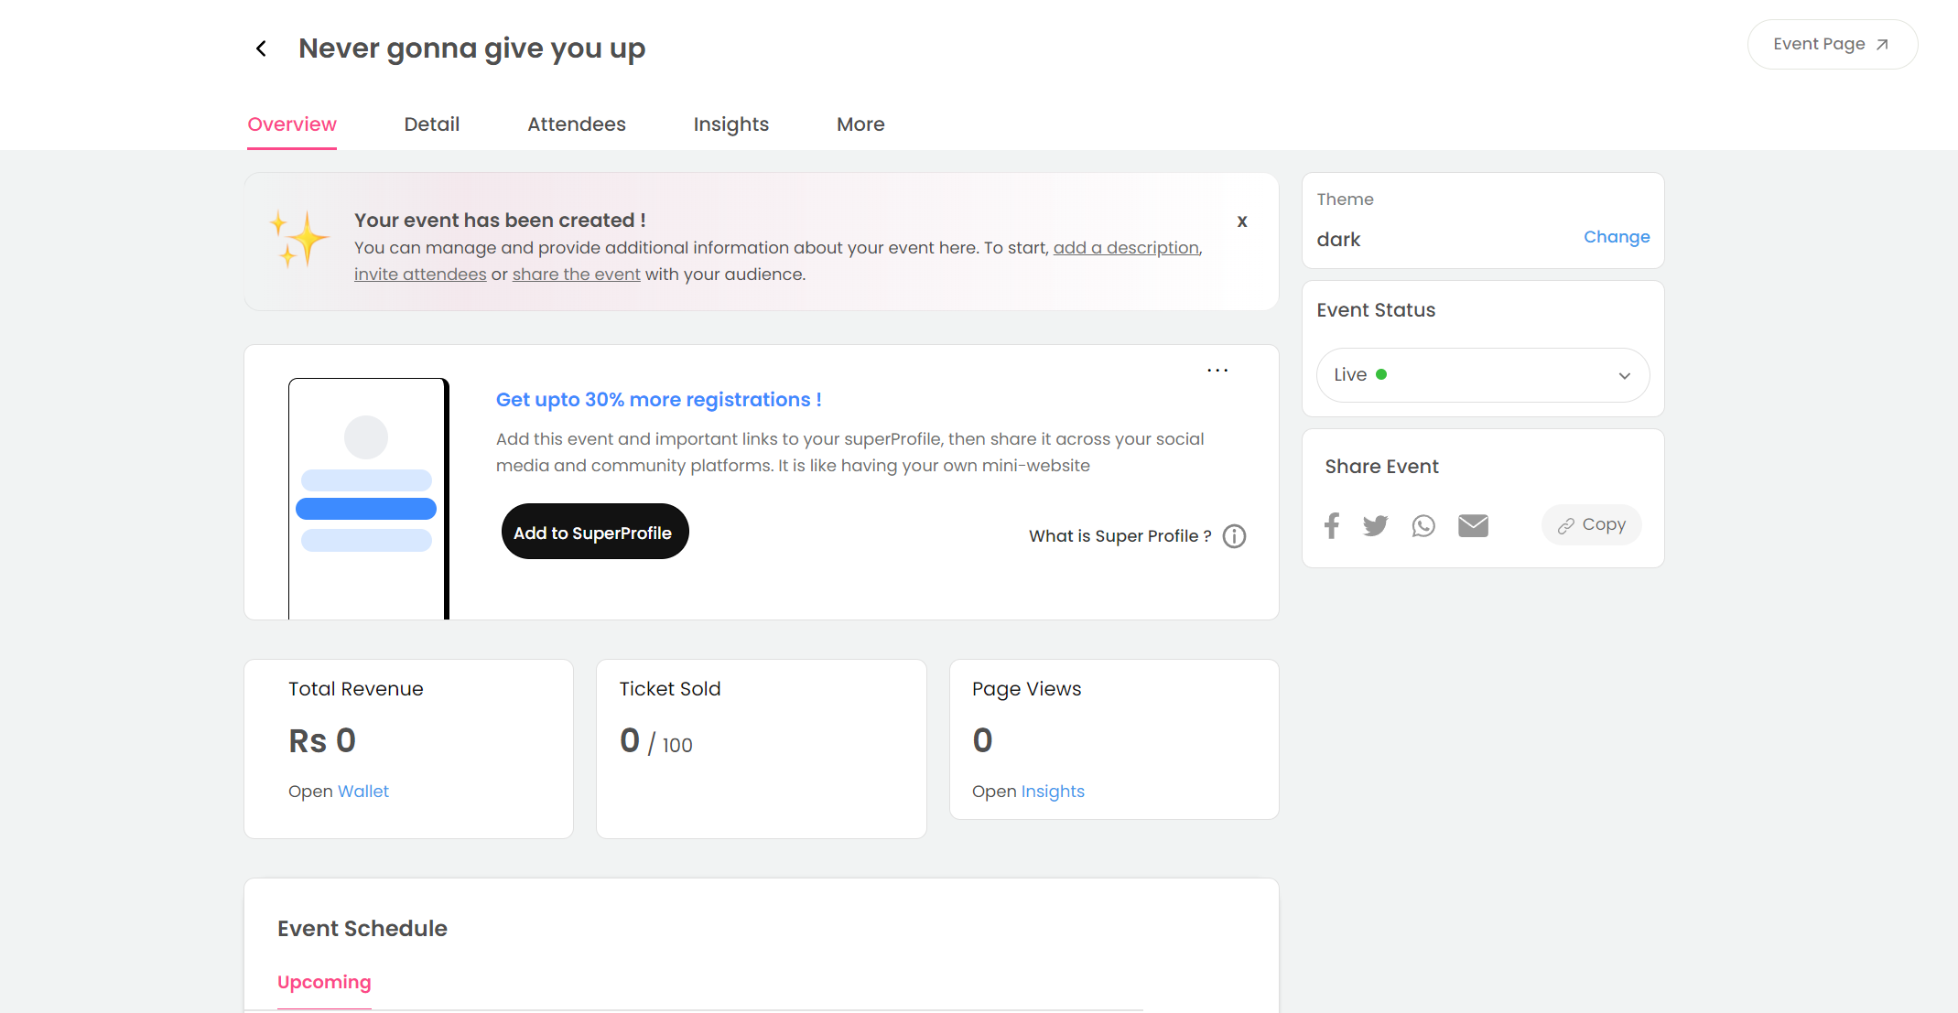Open three-dot menu on SuperProfile card

[1217, 371]
